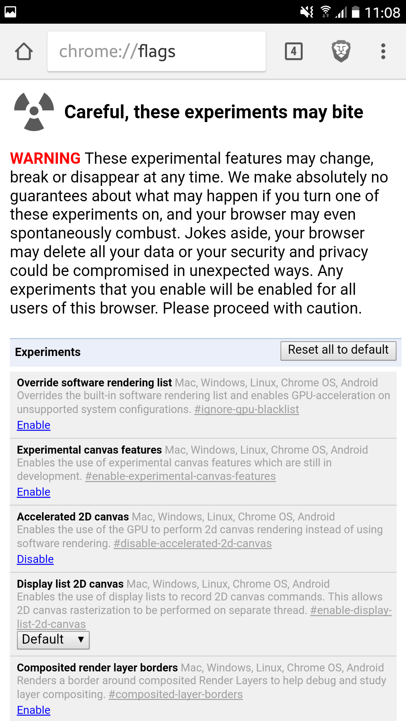This screenshot has height=721, width=406.
Task: Focus the chrome://flags address bar
Action: 156,51
